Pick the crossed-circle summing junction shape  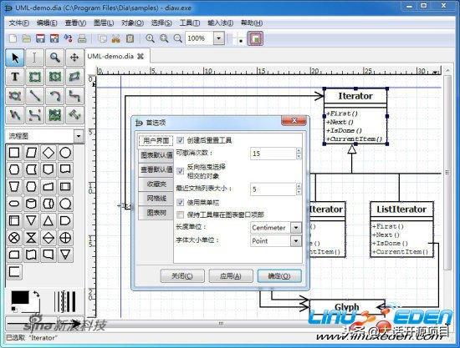[14, 238]
